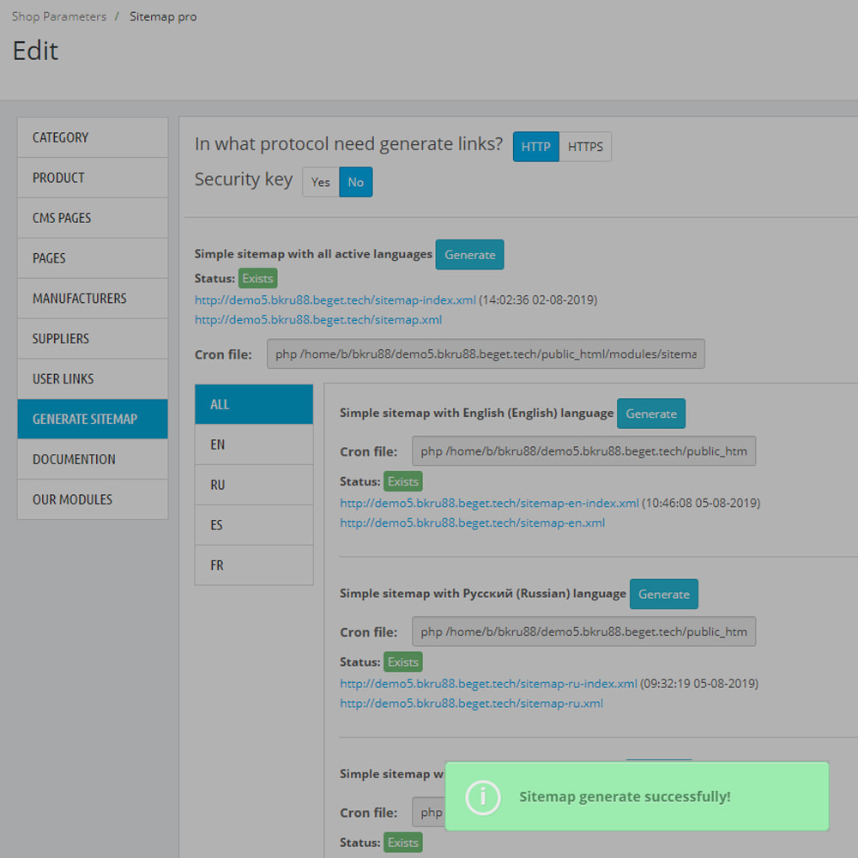Screen dimensions: 858x858
Task: Select the ALL languages tab
Action: 254,404
